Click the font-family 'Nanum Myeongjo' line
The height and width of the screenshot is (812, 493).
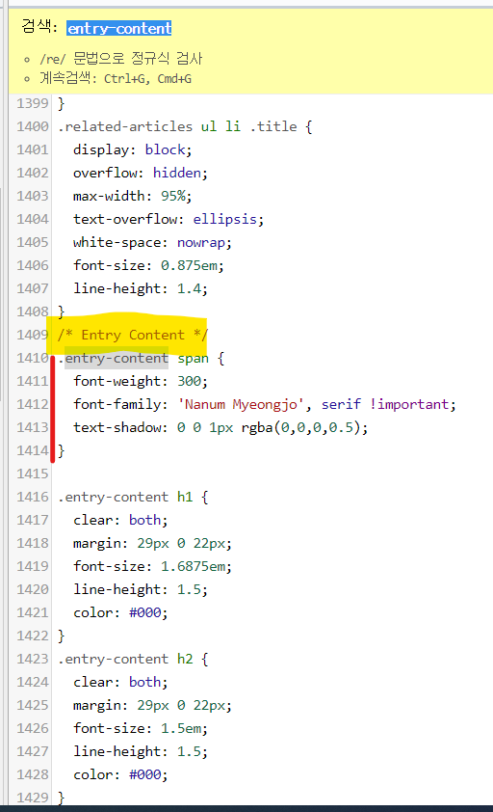coord(265,404)
